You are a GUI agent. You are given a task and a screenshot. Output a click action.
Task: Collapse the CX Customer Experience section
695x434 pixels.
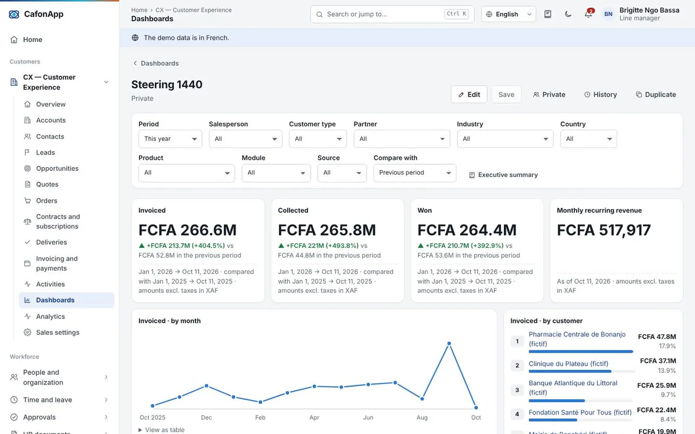click(106, 82)
